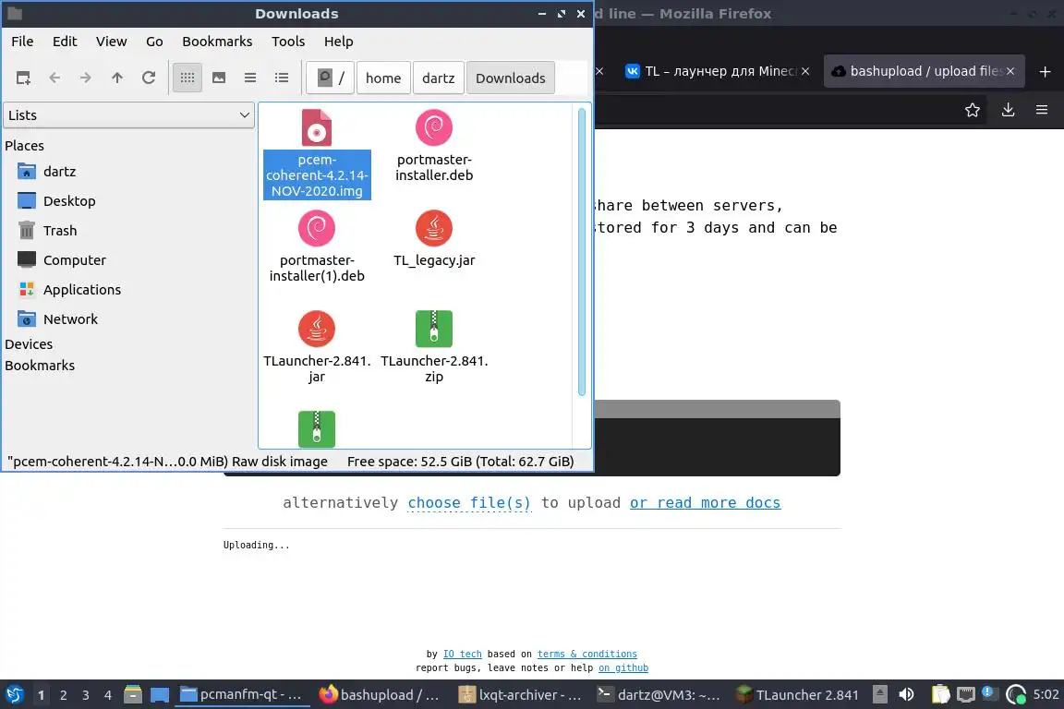Select the pcem-coherent disk image file
This screenshot has width=1064, height=709.
tap(317, 154)
